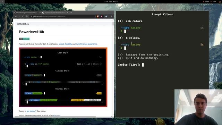The width and height of the screenshot is (222, 125).
Task: Click '(q) Quit and do nothing.' line
Action: coord(138,58)
